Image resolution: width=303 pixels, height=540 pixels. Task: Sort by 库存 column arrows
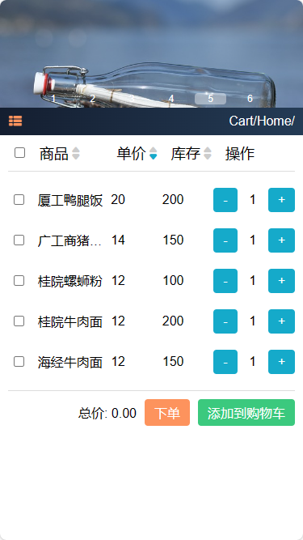click(208, 153)
